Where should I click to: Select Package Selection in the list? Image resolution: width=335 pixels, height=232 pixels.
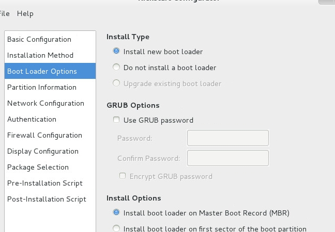50,167
